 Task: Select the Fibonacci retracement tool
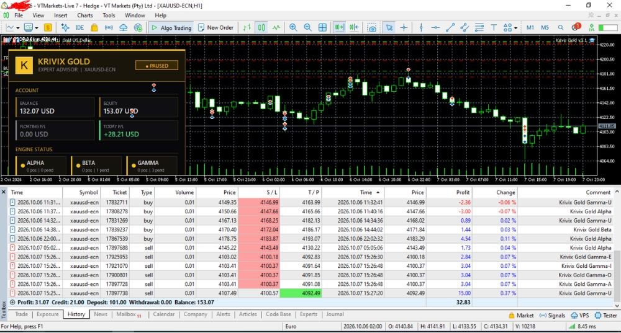[479, 28]
